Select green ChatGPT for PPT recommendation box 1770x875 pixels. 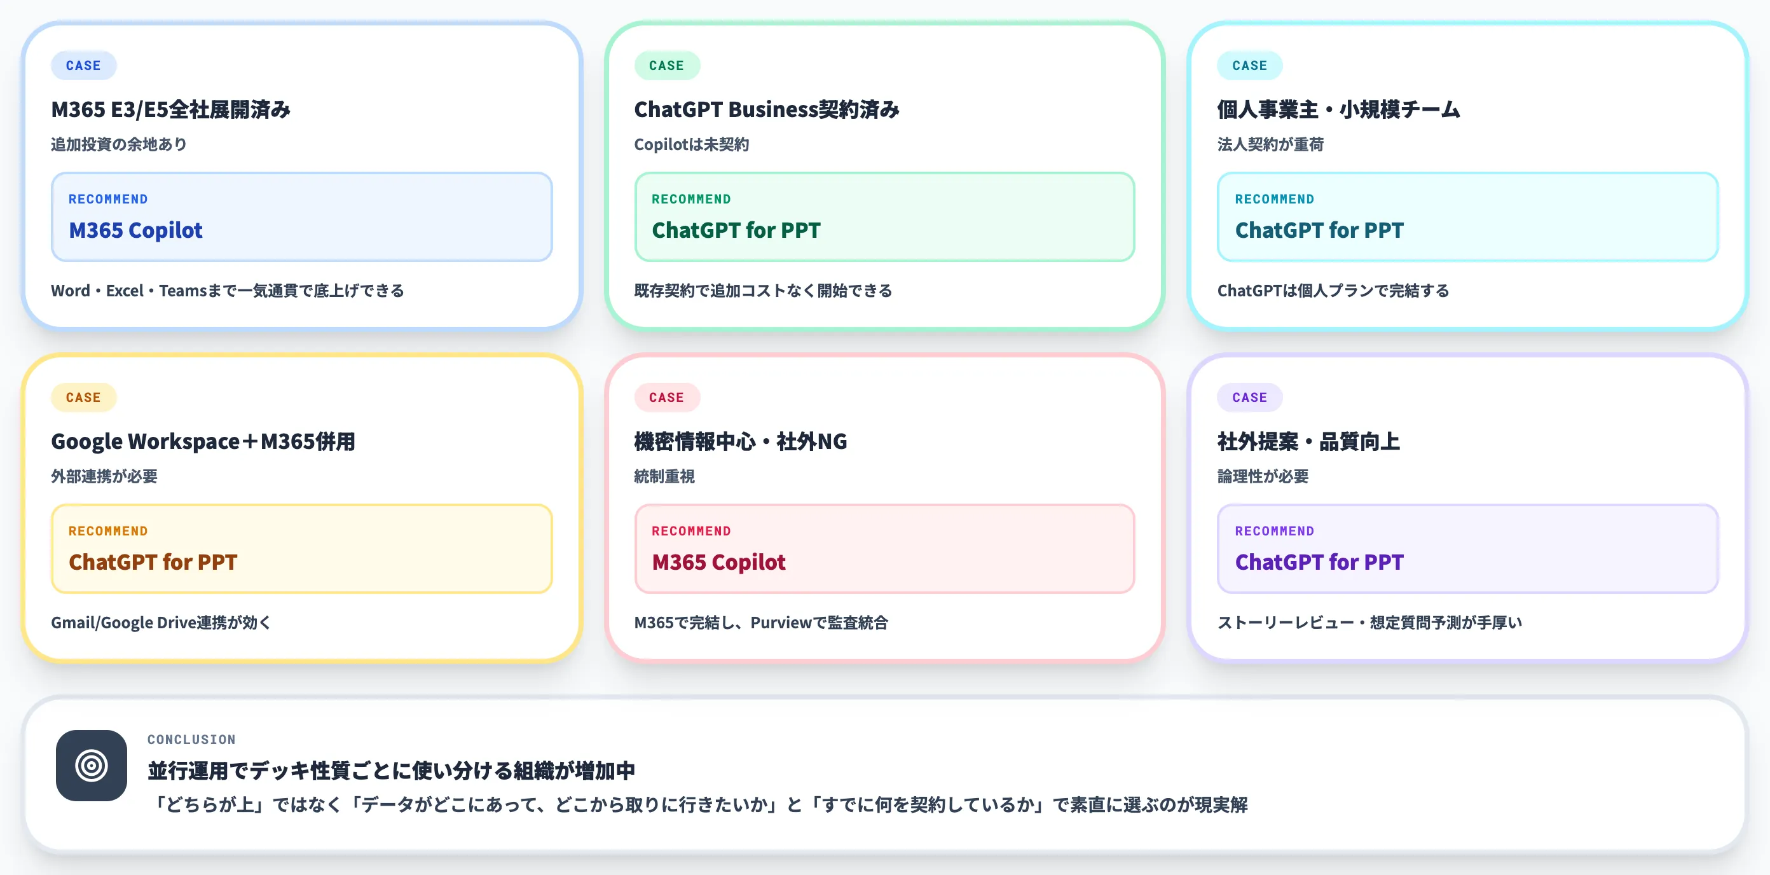(x=884, y=216)
